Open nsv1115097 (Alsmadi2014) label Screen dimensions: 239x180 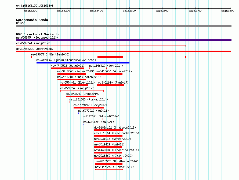(114, 167)
